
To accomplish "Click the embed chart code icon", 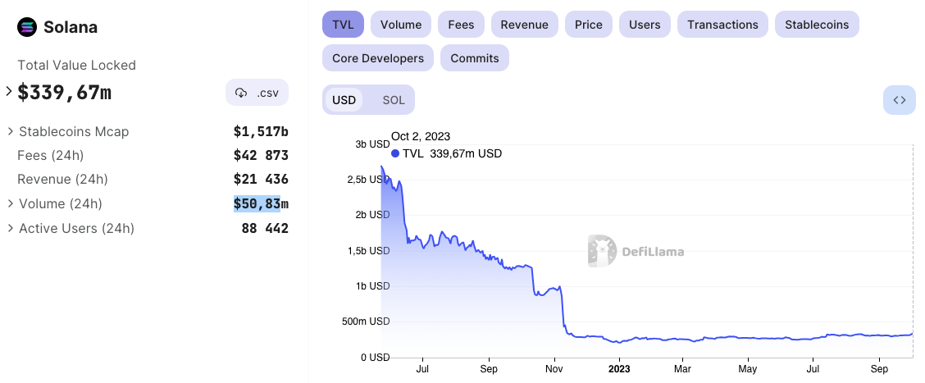I will tap(899, 100).
